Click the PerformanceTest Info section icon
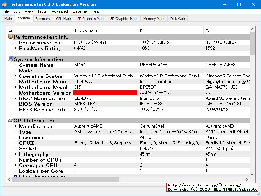261x196 pixels. [x=10, y=37]
